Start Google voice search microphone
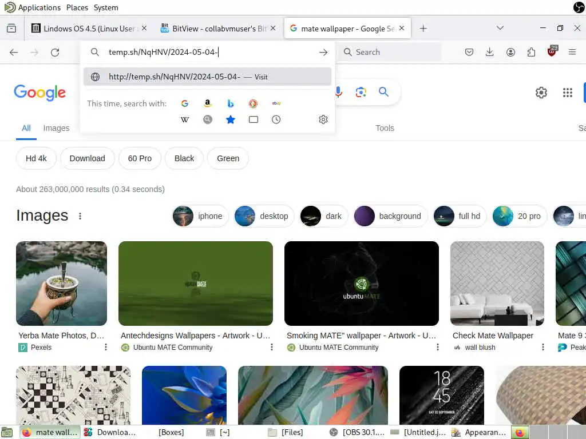 coord(339,92)
